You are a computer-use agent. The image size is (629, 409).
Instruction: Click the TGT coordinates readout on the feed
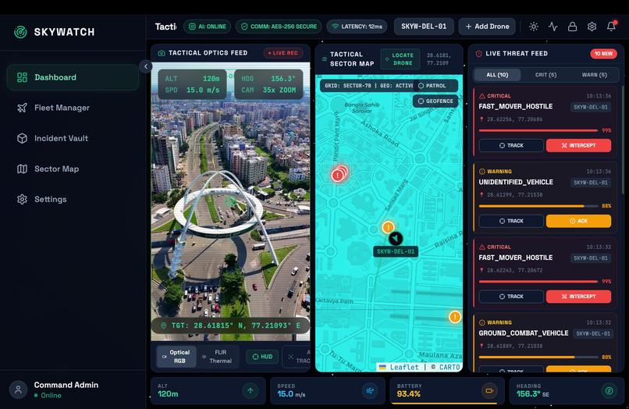pos(230,325)
